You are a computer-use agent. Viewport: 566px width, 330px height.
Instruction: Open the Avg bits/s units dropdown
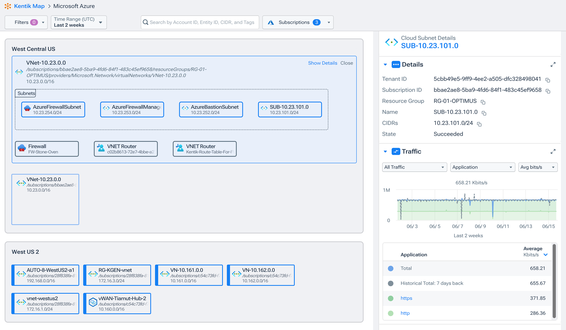(x=537, y=167)
